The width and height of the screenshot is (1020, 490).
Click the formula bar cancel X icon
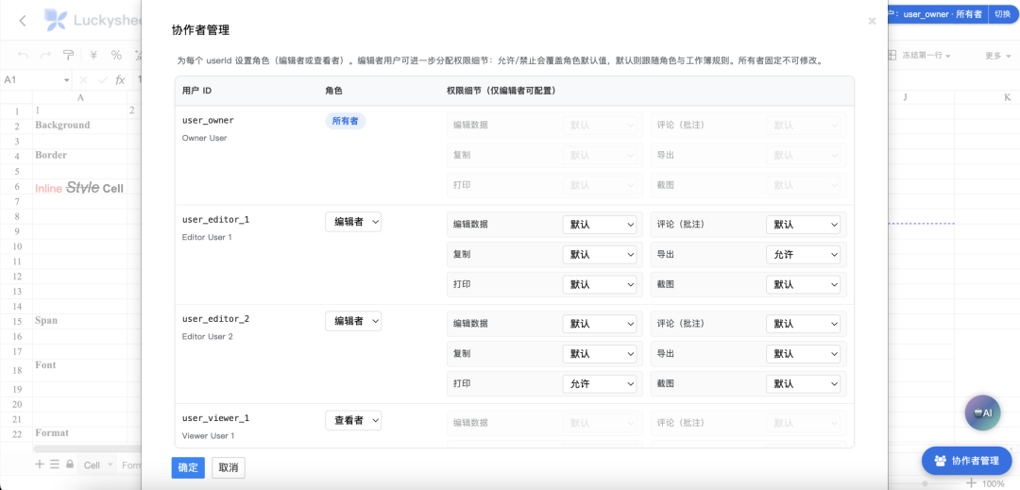point(83,80)
